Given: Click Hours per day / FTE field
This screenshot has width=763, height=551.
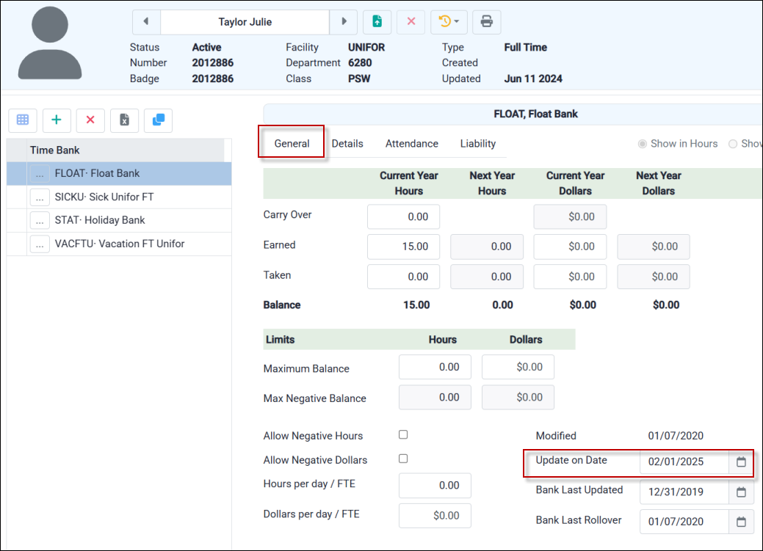Looking at the screenshot, I should (x=435, y=486).
